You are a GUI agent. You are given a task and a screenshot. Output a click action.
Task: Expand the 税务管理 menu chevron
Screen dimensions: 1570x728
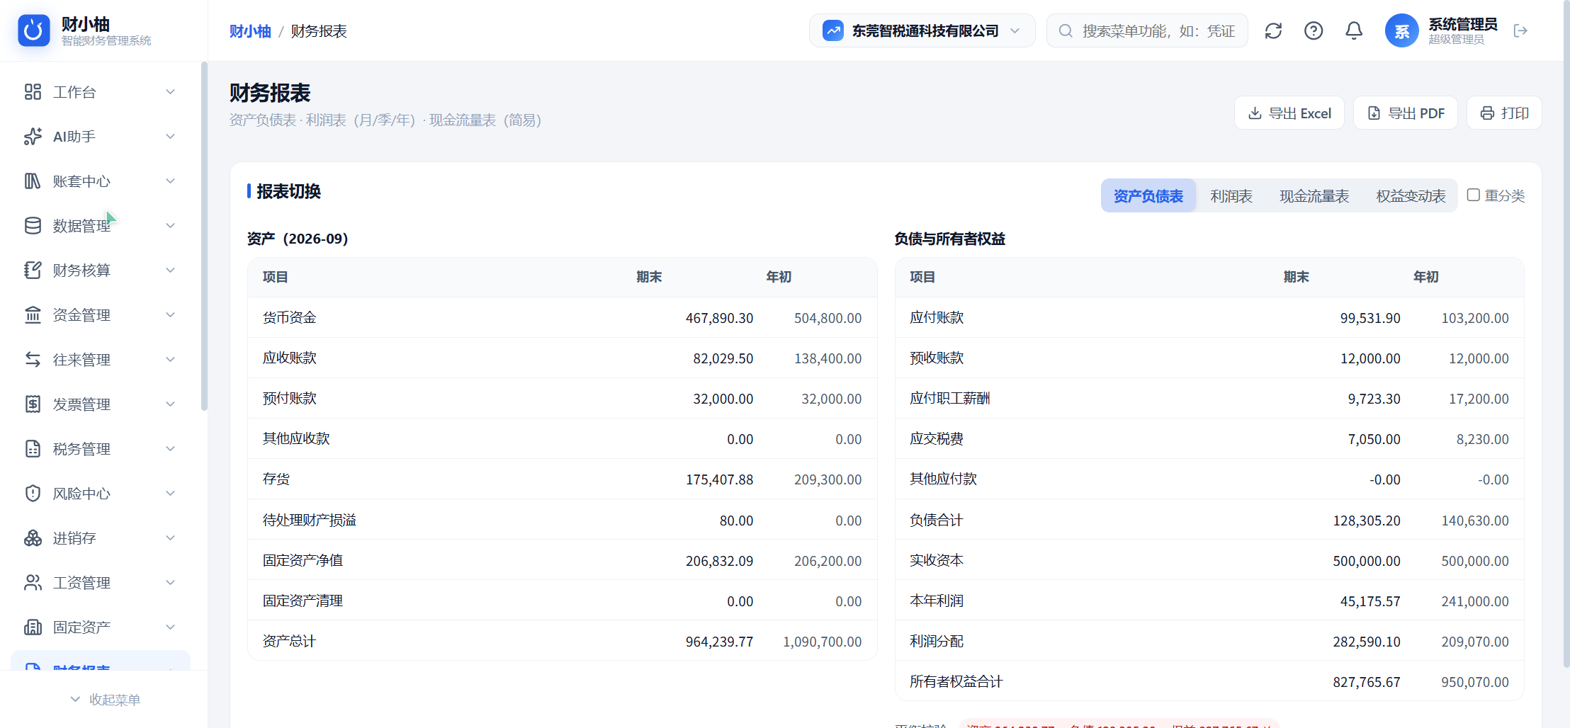point(170,449)
